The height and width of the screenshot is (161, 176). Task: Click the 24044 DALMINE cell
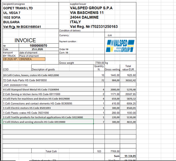[x=84, y=17]
